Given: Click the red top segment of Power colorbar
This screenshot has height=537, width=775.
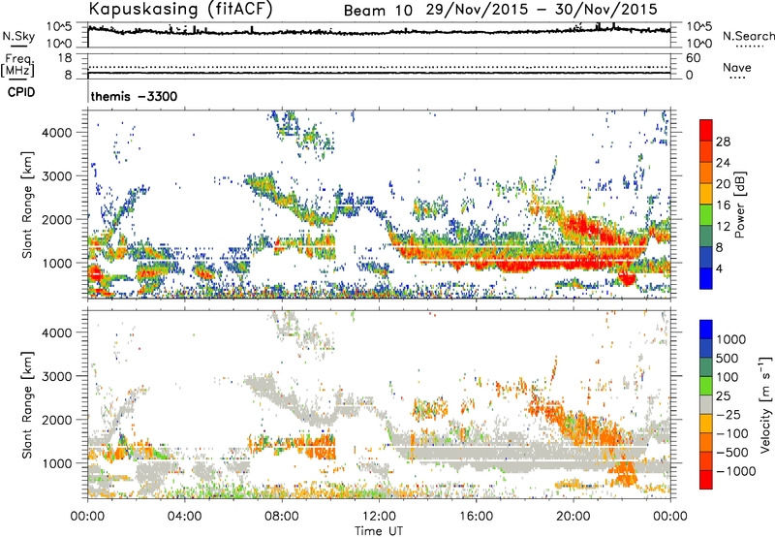Looking at the screenshot, I should [706, 131].
